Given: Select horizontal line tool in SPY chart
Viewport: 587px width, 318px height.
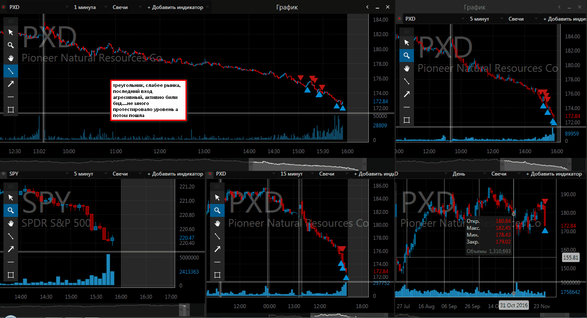Looking at the screenshot, I should (11, 262).
